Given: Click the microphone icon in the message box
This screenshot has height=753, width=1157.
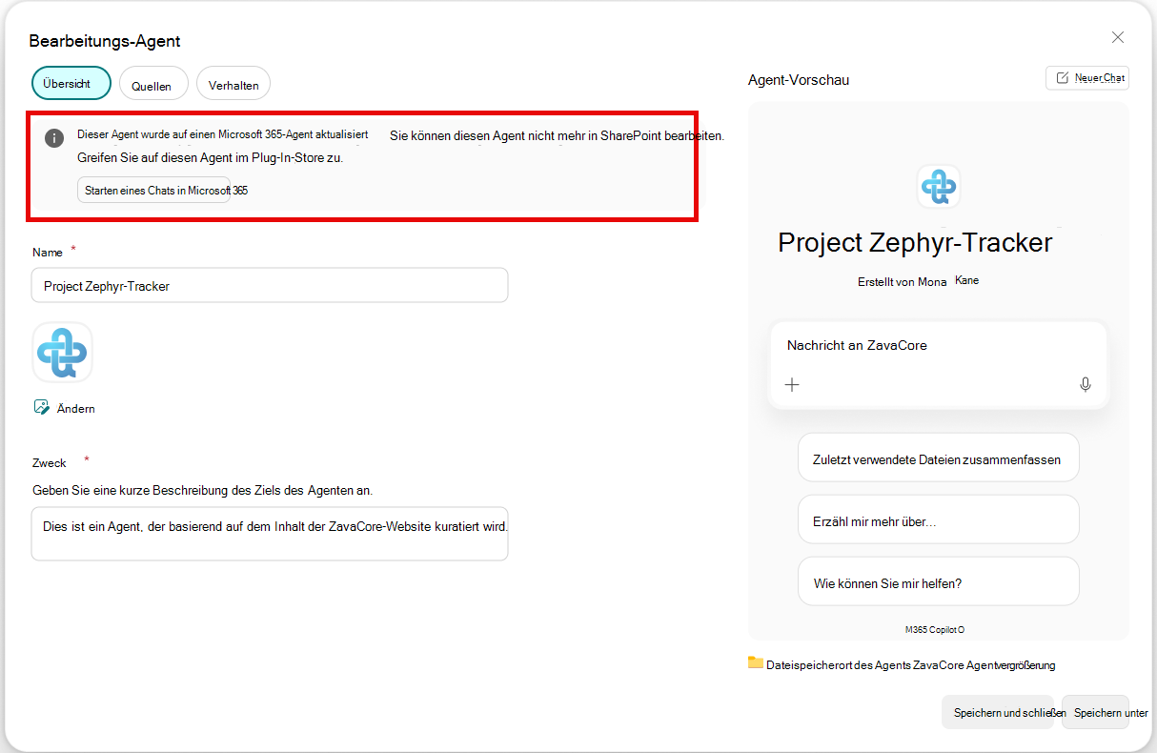Looking at the screenshot, I should (x=1085, y=385).
